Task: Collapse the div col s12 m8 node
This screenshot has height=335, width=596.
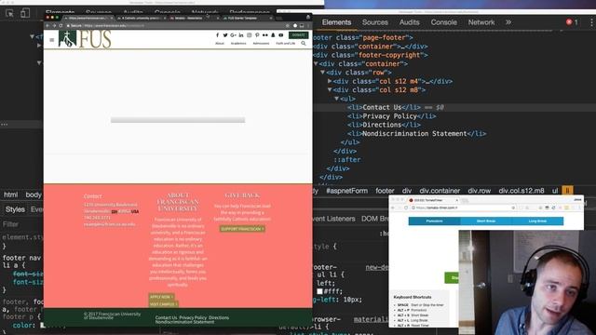Action: coord(330,89)
